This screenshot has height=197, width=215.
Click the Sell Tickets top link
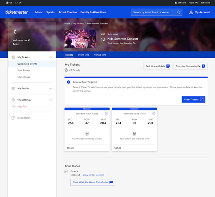tap(206, 3)
